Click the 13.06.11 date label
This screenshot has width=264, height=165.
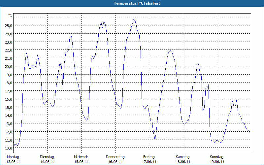point(14,162)
